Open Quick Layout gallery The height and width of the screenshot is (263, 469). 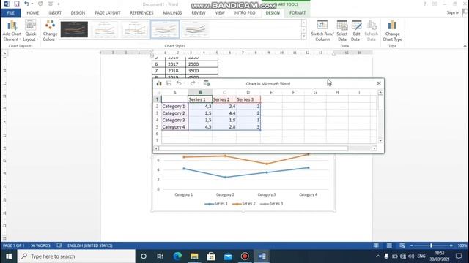(x=31, y=31)
